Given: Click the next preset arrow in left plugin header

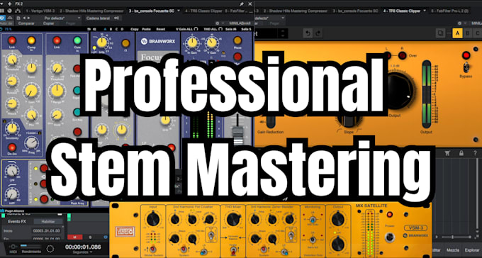Looking at the screenshot, I should tap(28, 18).
